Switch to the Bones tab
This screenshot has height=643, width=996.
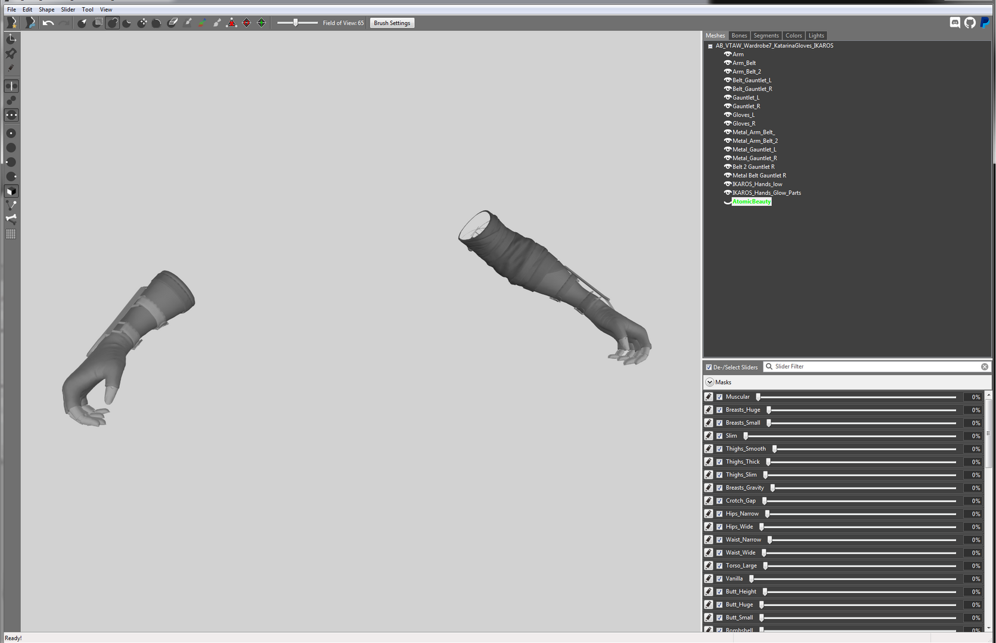tap(739, 36)
